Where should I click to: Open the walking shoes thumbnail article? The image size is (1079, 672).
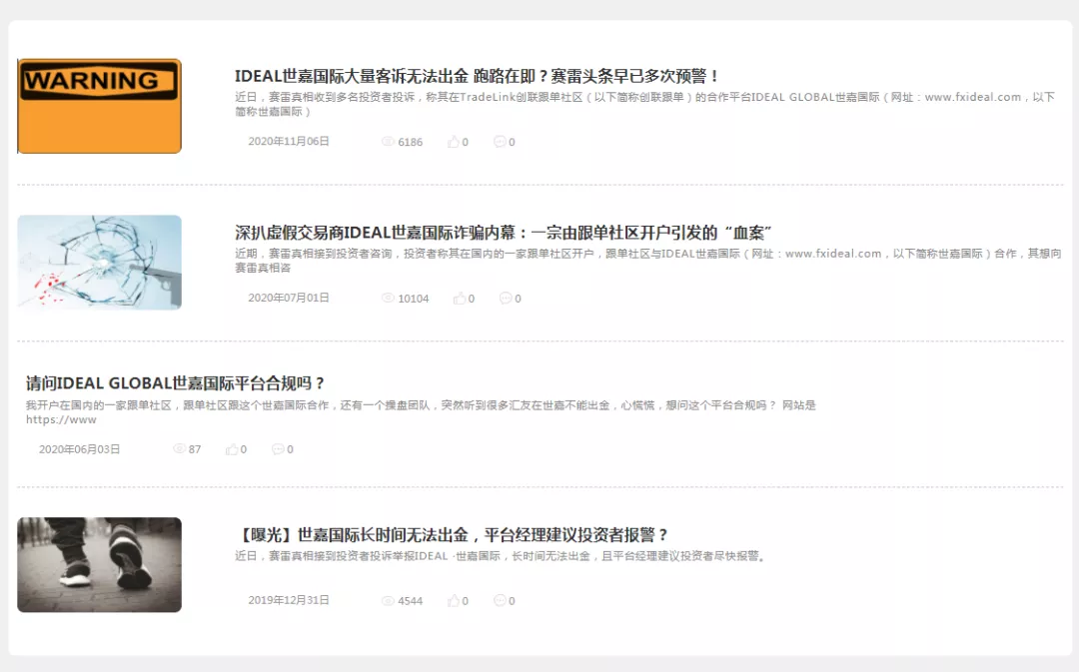point(99,565)
